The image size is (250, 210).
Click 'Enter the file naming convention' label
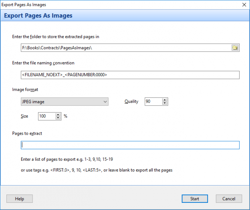pos(43,63)
